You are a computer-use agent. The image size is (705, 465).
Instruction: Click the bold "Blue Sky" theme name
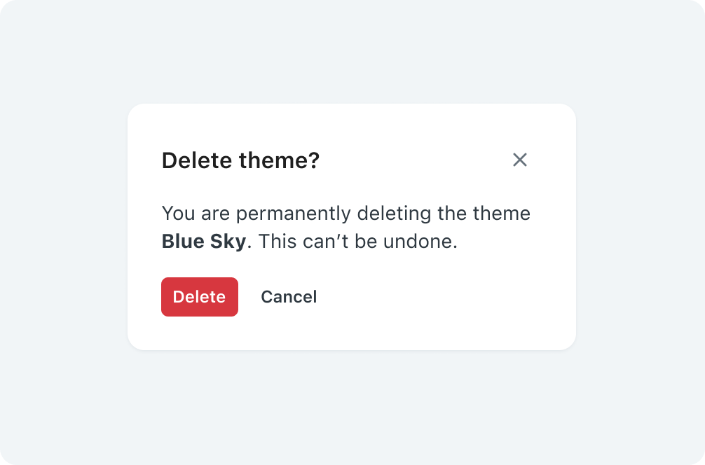tap(204, 242)
